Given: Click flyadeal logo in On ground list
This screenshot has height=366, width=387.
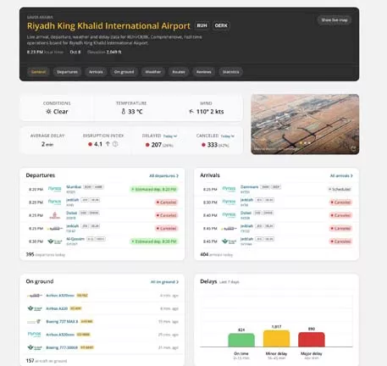Looking at the screenshot, I should (35, 296).
